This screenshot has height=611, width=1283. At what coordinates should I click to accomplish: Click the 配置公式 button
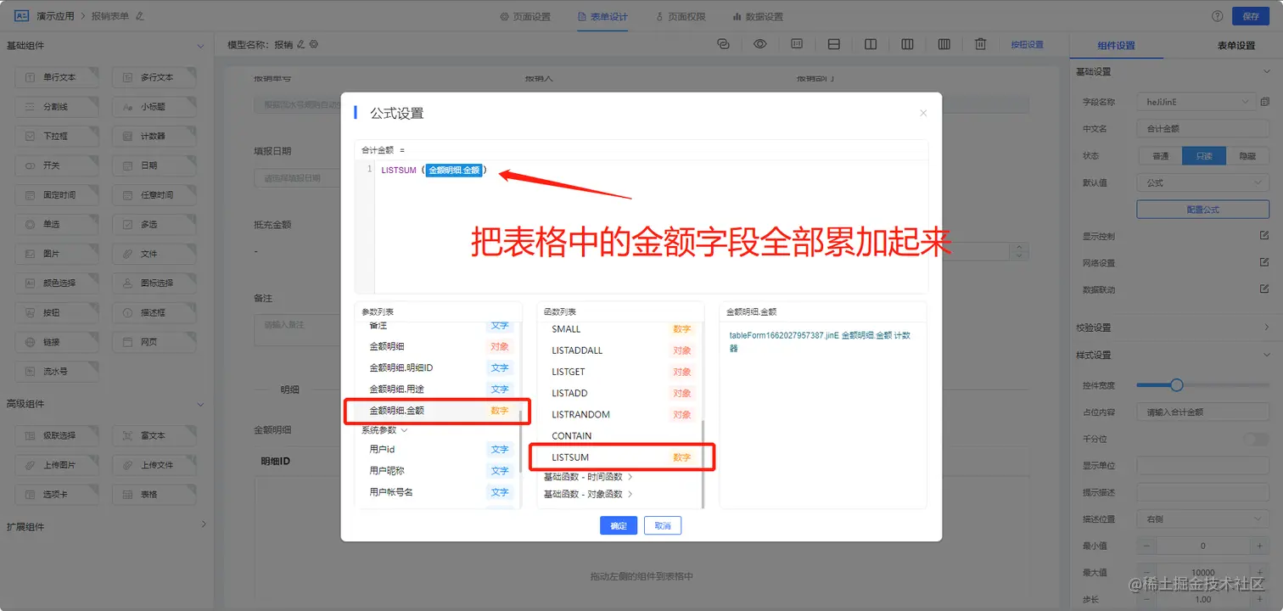click(1203, 209)
